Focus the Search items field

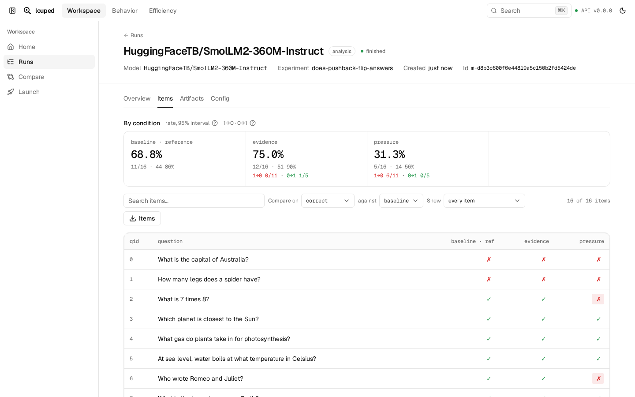tap(194, 201)
